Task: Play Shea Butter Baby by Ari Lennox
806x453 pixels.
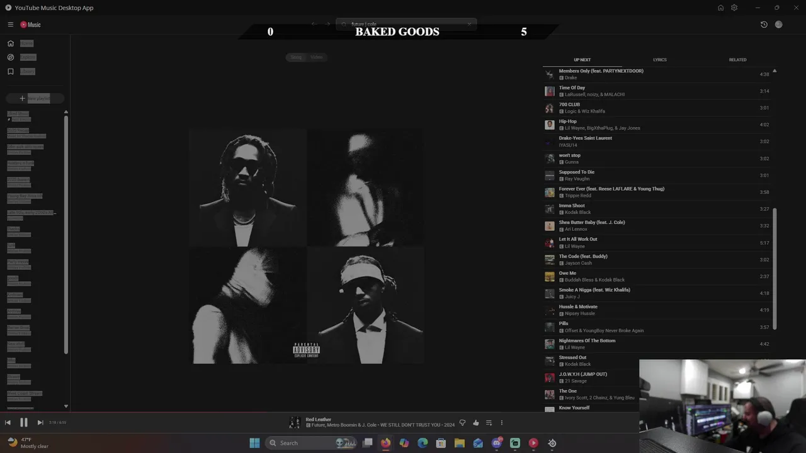Action: (658, 226)
